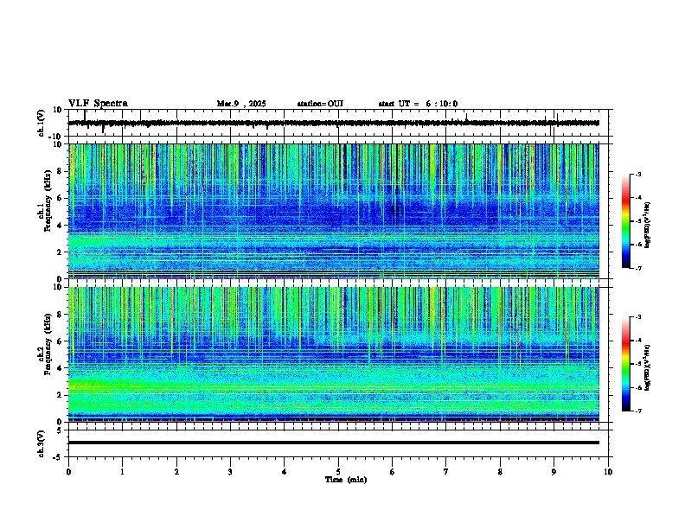The height and width of the screenshot is (529, 685).
Task: Click time axis tick label "8"
Action: click(x=500, y=472)
